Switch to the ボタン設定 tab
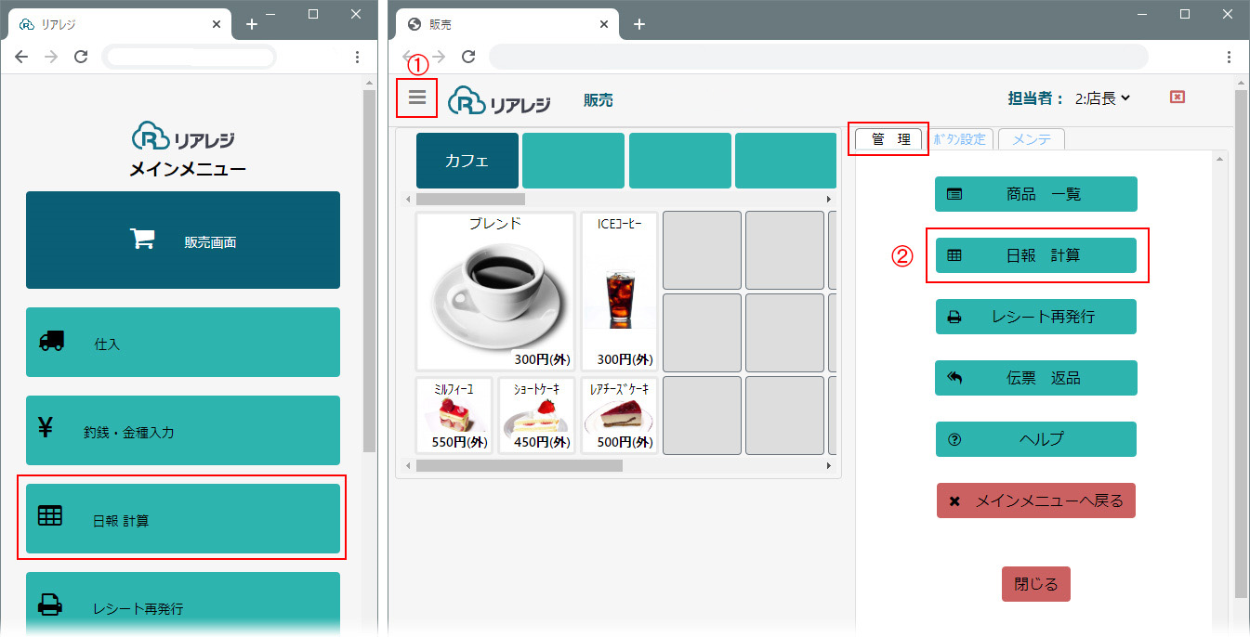This screenshot has width=1250, height=637. (x=960, y=139)
